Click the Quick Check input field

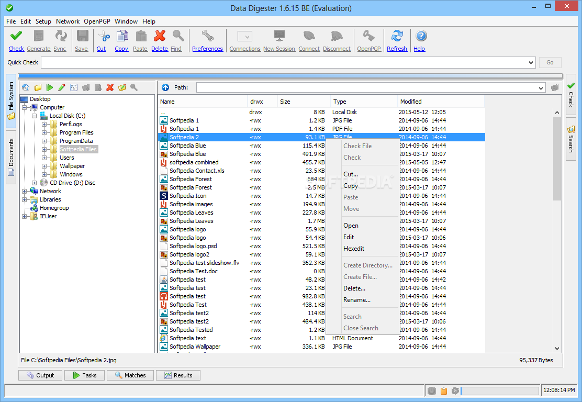(x=284, y=62)
